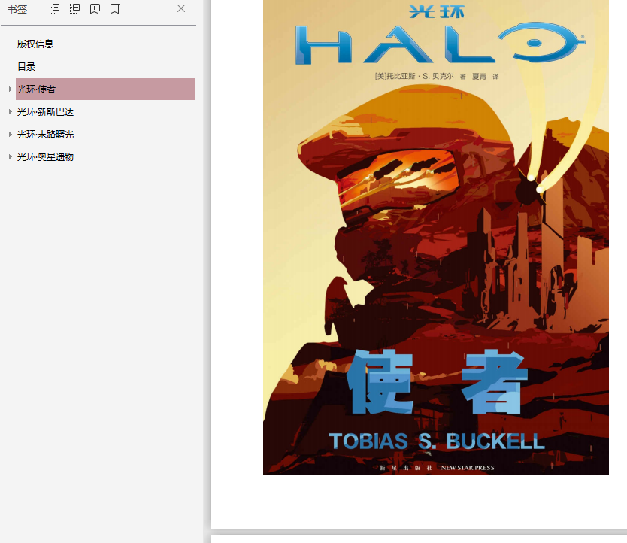Open the 版权信息 bookmark
This screenshot has width=627, height=543.
pyautogui.click(x=35, y=44)
